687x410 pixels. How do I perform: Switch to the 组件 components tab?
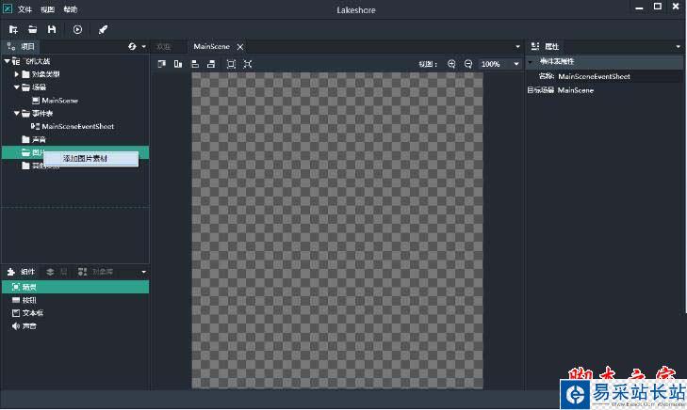click(21, 272)
